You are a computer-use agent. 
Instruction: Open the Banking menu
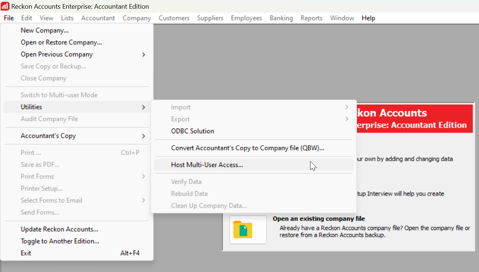[x=281, y=18]
